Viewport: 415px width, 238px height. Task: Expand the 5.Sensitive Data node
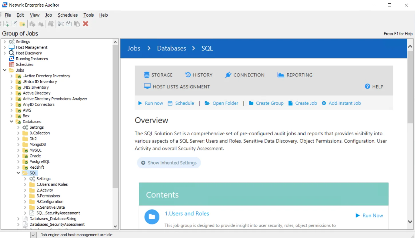click(x=25, y=207)
